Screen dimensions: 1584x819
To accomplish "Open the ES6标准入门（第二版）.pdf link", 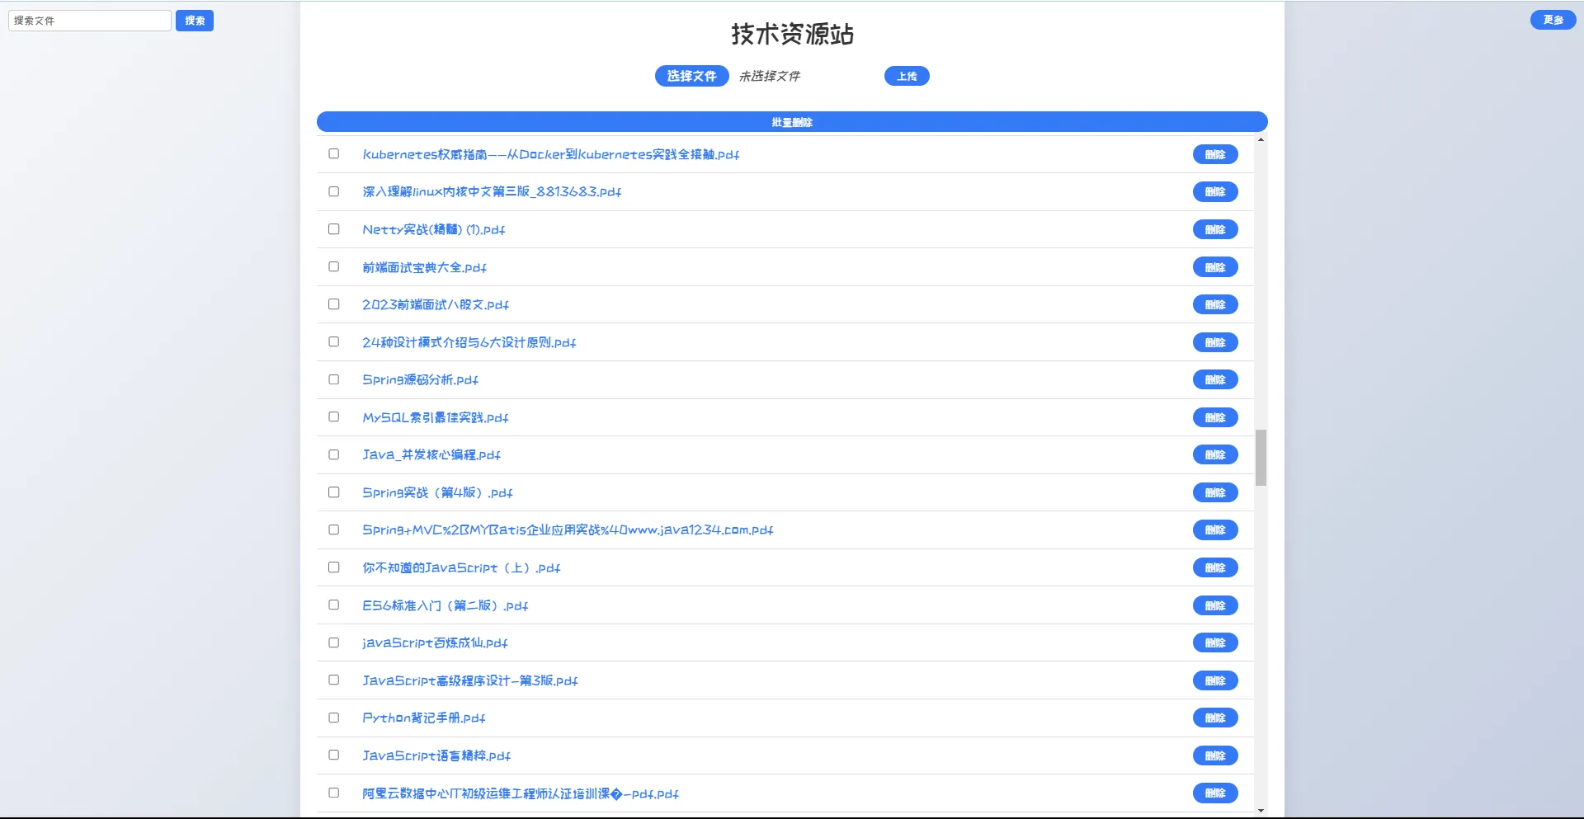I will tap(445, 605).
